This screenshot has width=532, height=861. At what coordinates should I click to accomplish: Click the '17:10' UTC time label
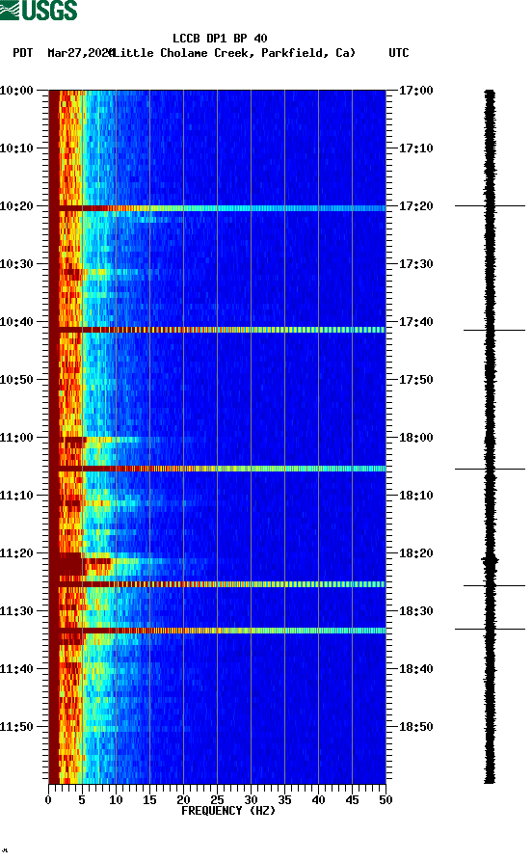[x=415, y=148]
